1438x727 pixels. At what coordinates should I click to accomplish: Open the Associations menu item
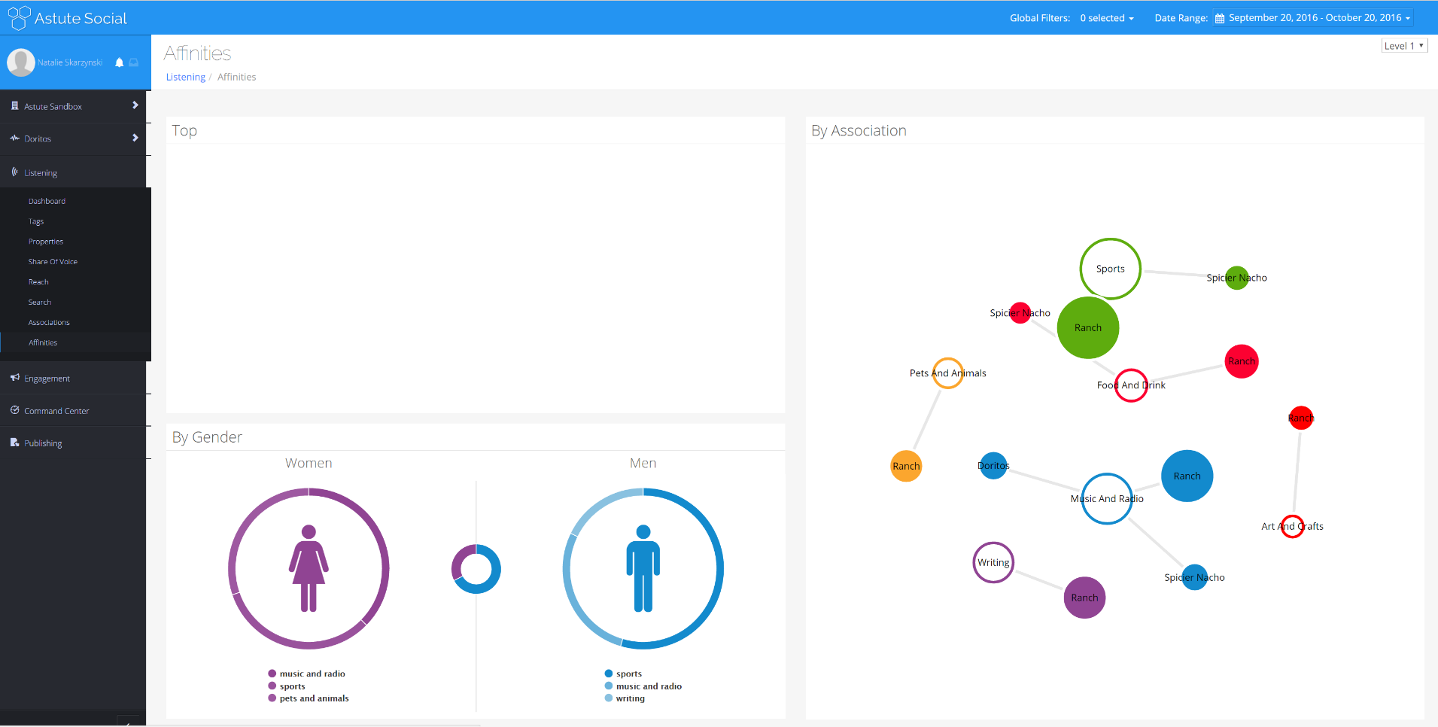[49, 323]
